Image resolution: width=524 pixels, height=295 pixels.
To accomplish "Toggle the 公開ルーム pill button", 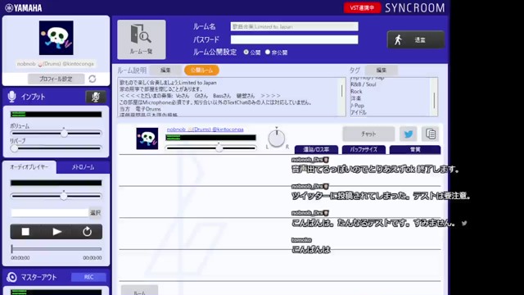I will [201, 70].
